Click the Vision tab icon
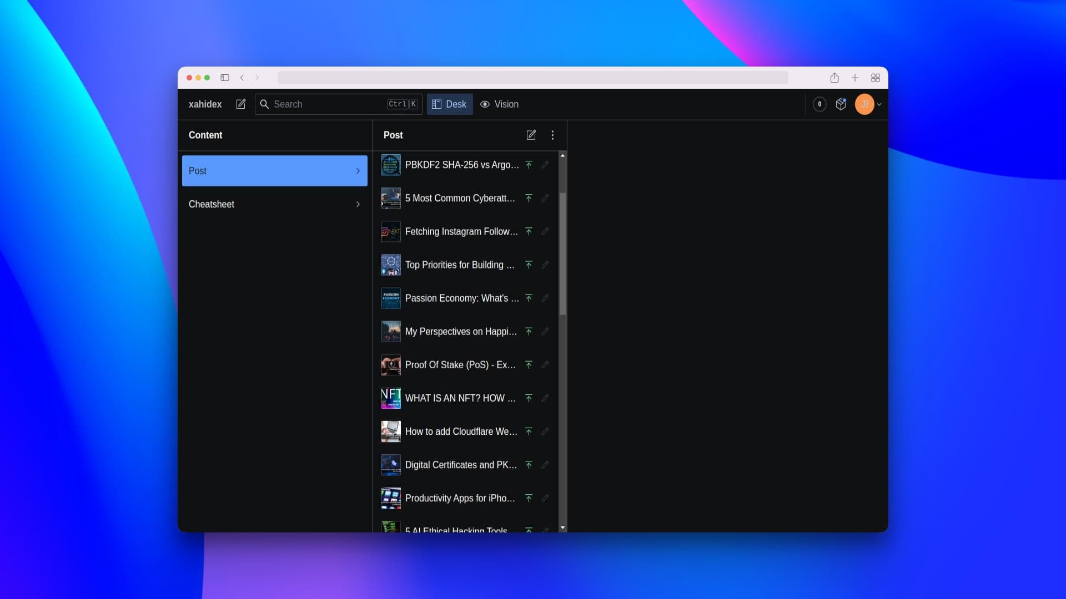This screenshot has height=599, width=1066. click(485, 104)
